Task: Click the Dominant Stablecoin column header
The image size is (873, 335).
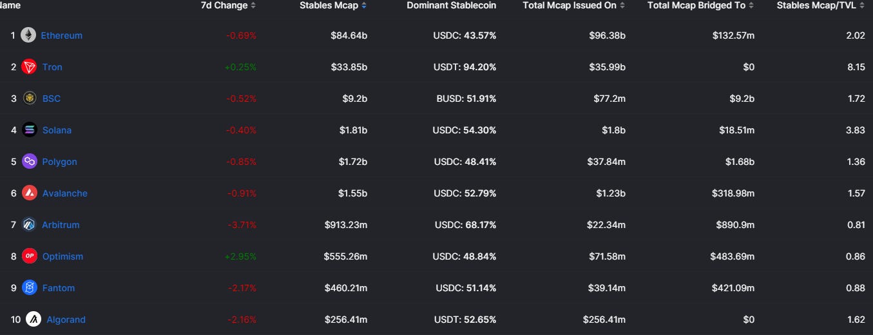Action: tap(452, 6)
